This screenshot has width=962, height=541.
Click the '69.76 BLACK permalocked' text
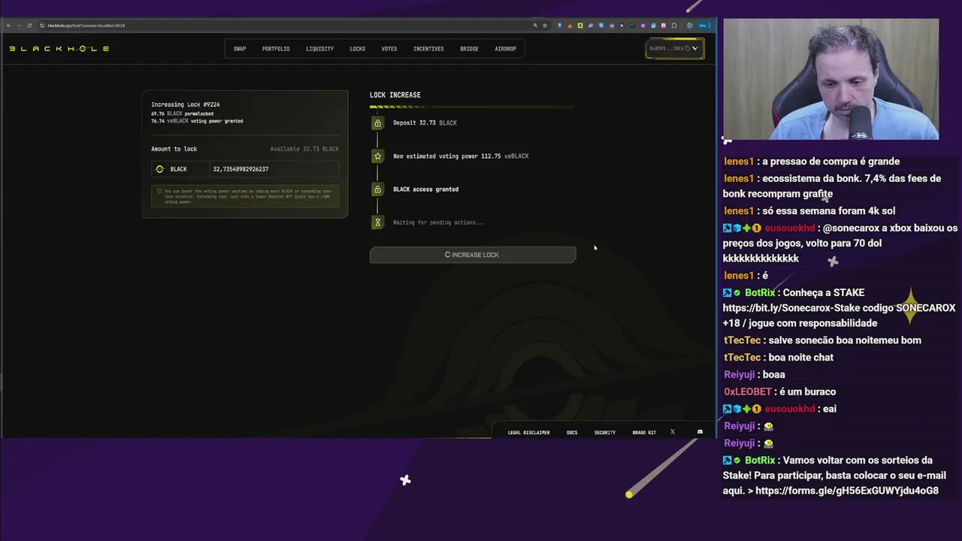click(x=182, y=113)
